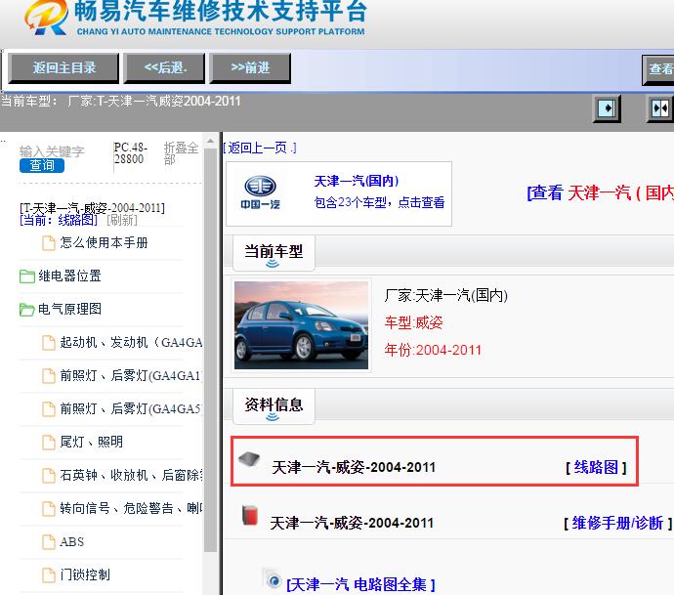This screenshot has width=674, height=595.
Task: Open the 起动机、发动机 wiring page
Action: [131, 342]
